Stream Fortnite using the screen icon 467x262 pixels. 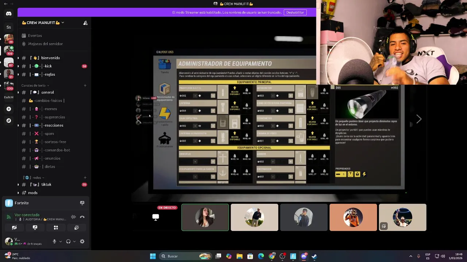click(x=82, y=203)
